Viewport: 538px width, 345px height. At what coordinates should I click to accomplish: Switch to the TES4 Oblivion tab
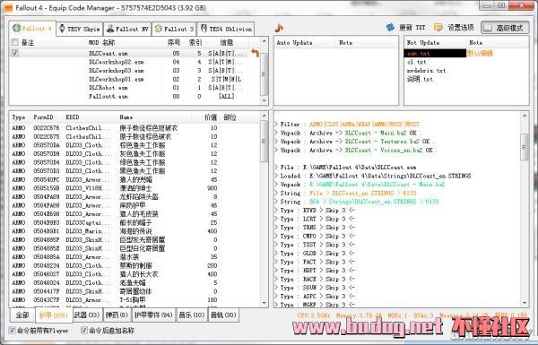click(x=225, y=29)
